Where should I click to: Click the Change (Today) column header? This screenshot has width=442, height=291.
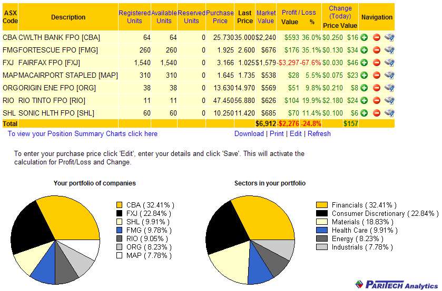pos(340,12)
